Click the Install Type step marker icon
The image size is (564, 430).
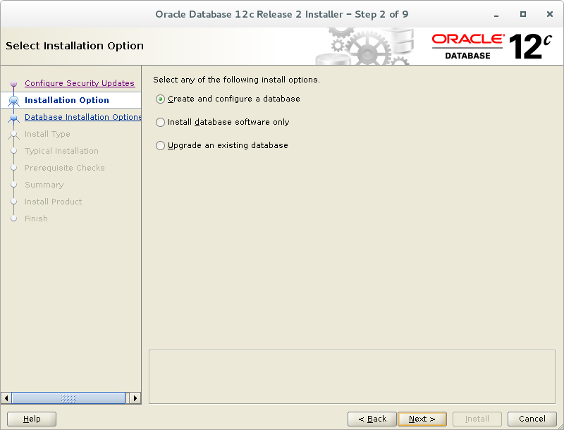tap(13, 135)
